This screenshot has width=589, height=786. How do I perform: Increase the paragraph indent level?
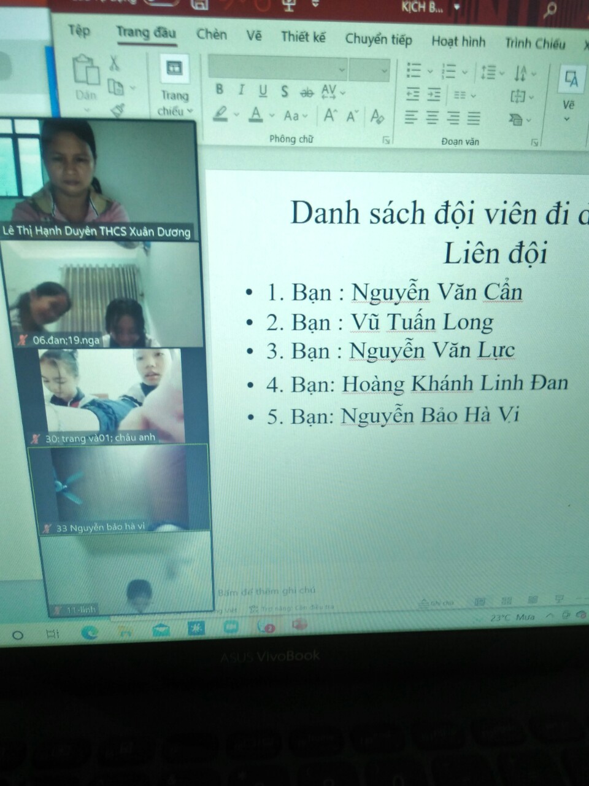click(434, 95)
